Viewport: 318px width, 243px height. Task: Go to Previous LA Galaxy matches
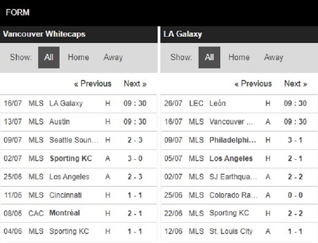coord(253,84)
